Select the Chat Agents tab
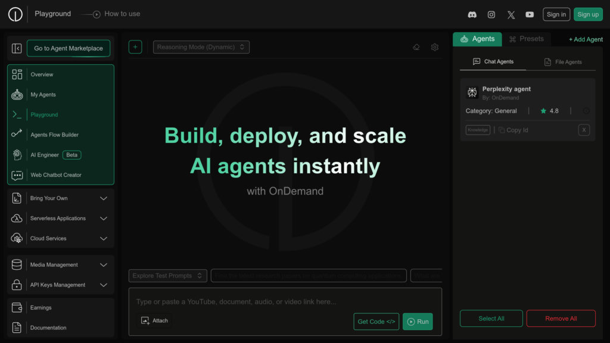 click(493, 62)
